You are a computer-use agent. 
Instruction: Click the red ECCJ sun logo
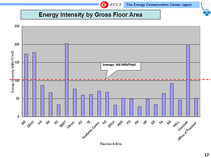tap(104, 5)
